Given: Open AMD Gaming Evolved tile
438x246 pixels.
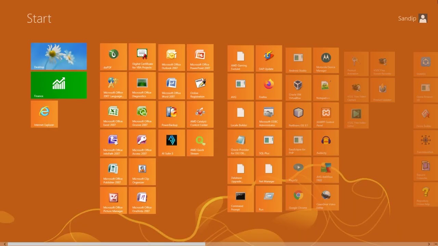Looking at the screenshot, I should [241, 58].
